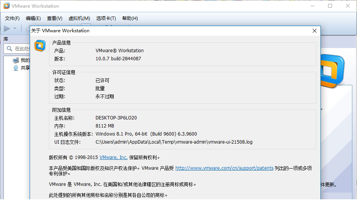
Task: Click the version text 10.0.7 build-2844087
Action: 118,58
